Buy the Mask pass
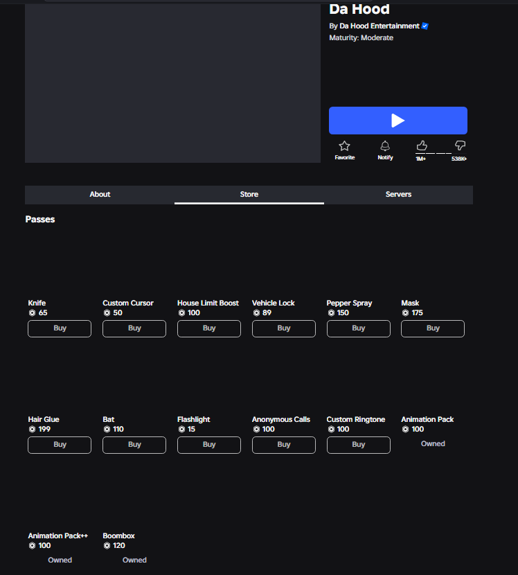This screenshot has height=575, width=518. [433, 328]
